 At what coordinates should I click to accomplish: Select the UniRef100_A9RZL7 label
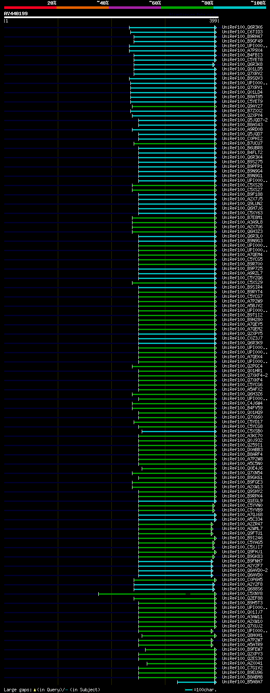tap(242, 273)
